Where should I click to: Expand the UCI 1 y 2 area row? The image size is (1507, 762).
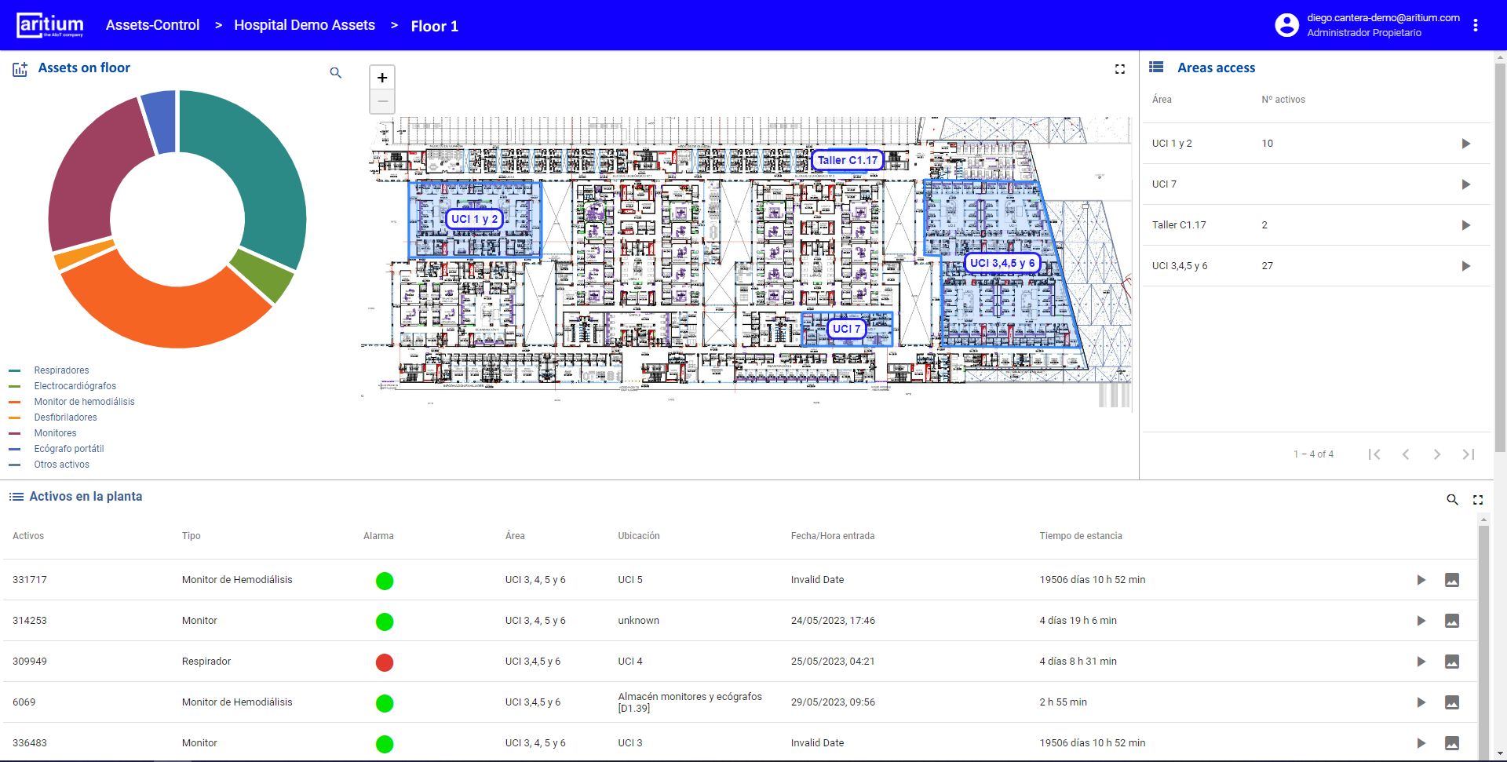[1465, 144]
